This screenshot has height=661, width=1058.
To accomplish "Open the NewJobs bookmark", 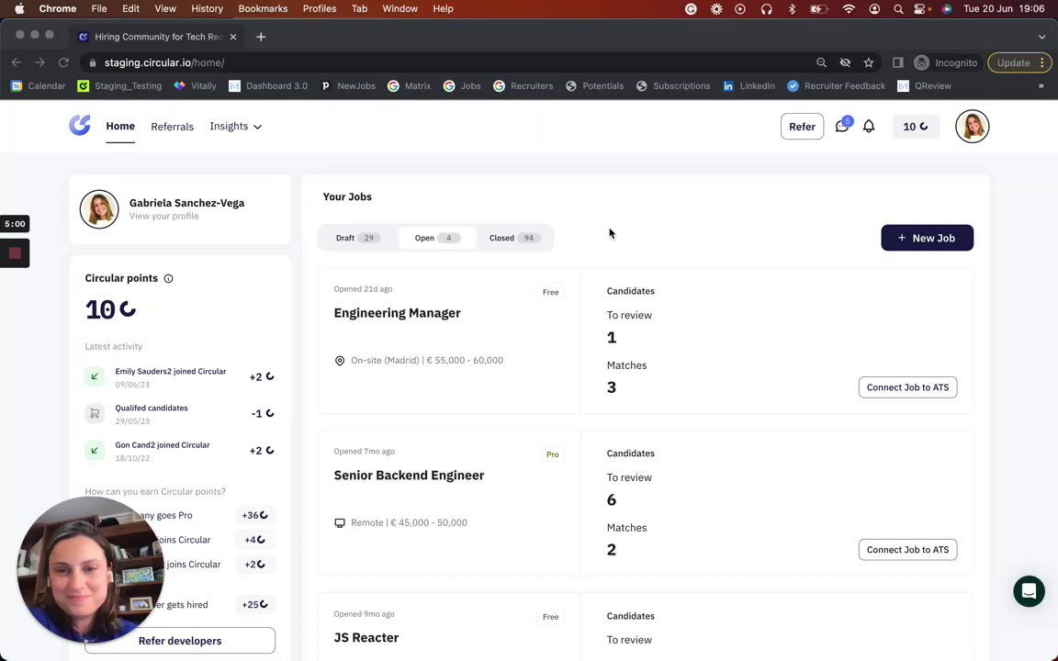I will (347, 85).
